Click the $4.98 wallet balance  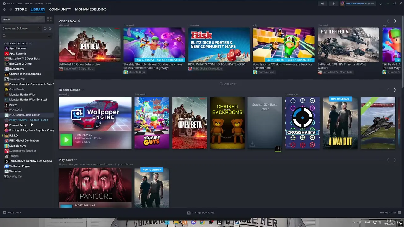(x=371, y=3)
